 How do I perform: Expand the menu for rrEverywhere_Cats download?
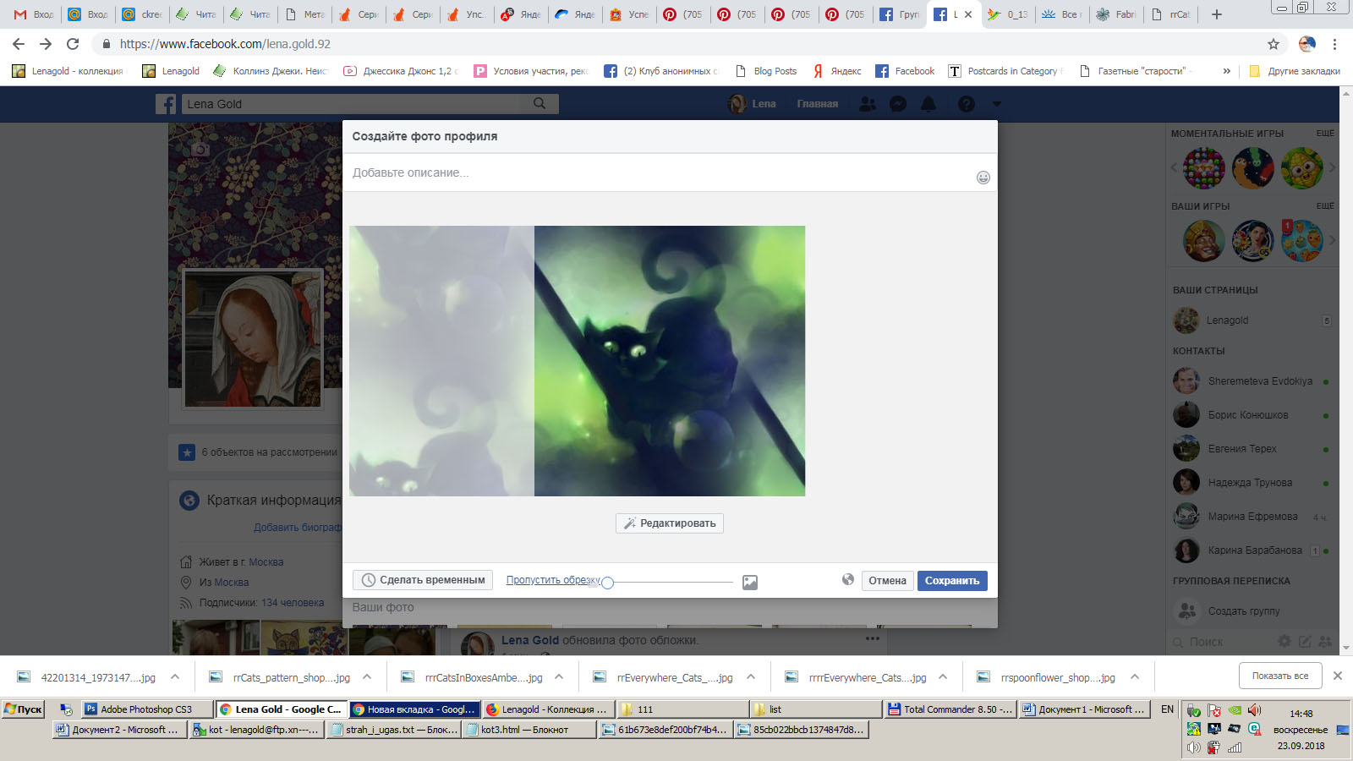(x=751, y=676)
